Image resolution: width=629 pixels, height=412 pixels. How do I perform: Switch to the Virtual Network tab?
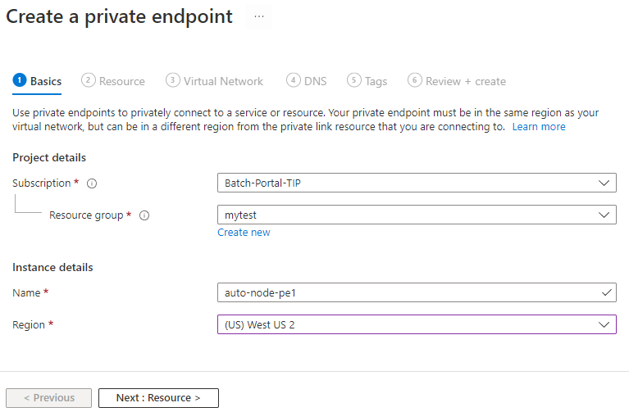(x=223, y=81)
